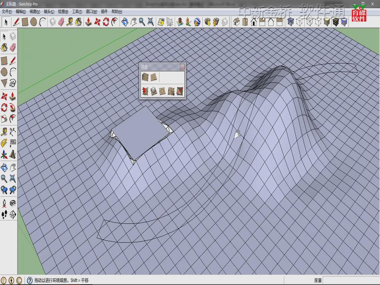Select Push/Pull in top toolbar
Image resolution: width=380 pixels, height=285 pixels.
coord(88,22)
